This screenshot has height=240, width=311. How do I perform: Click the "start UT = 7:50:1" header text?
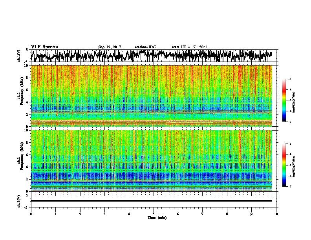coord(190,47)
